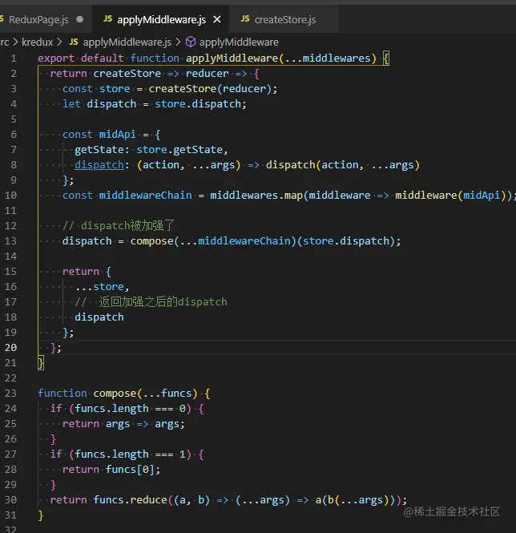The height and width of the screenshot is (533, 516).
Task: Click the opening brace ending line 1
Action: (386, 59)
